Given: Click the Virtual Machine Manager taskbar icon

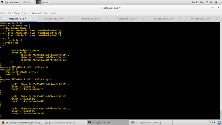Looking at the screenshot, I should point(46,123).
